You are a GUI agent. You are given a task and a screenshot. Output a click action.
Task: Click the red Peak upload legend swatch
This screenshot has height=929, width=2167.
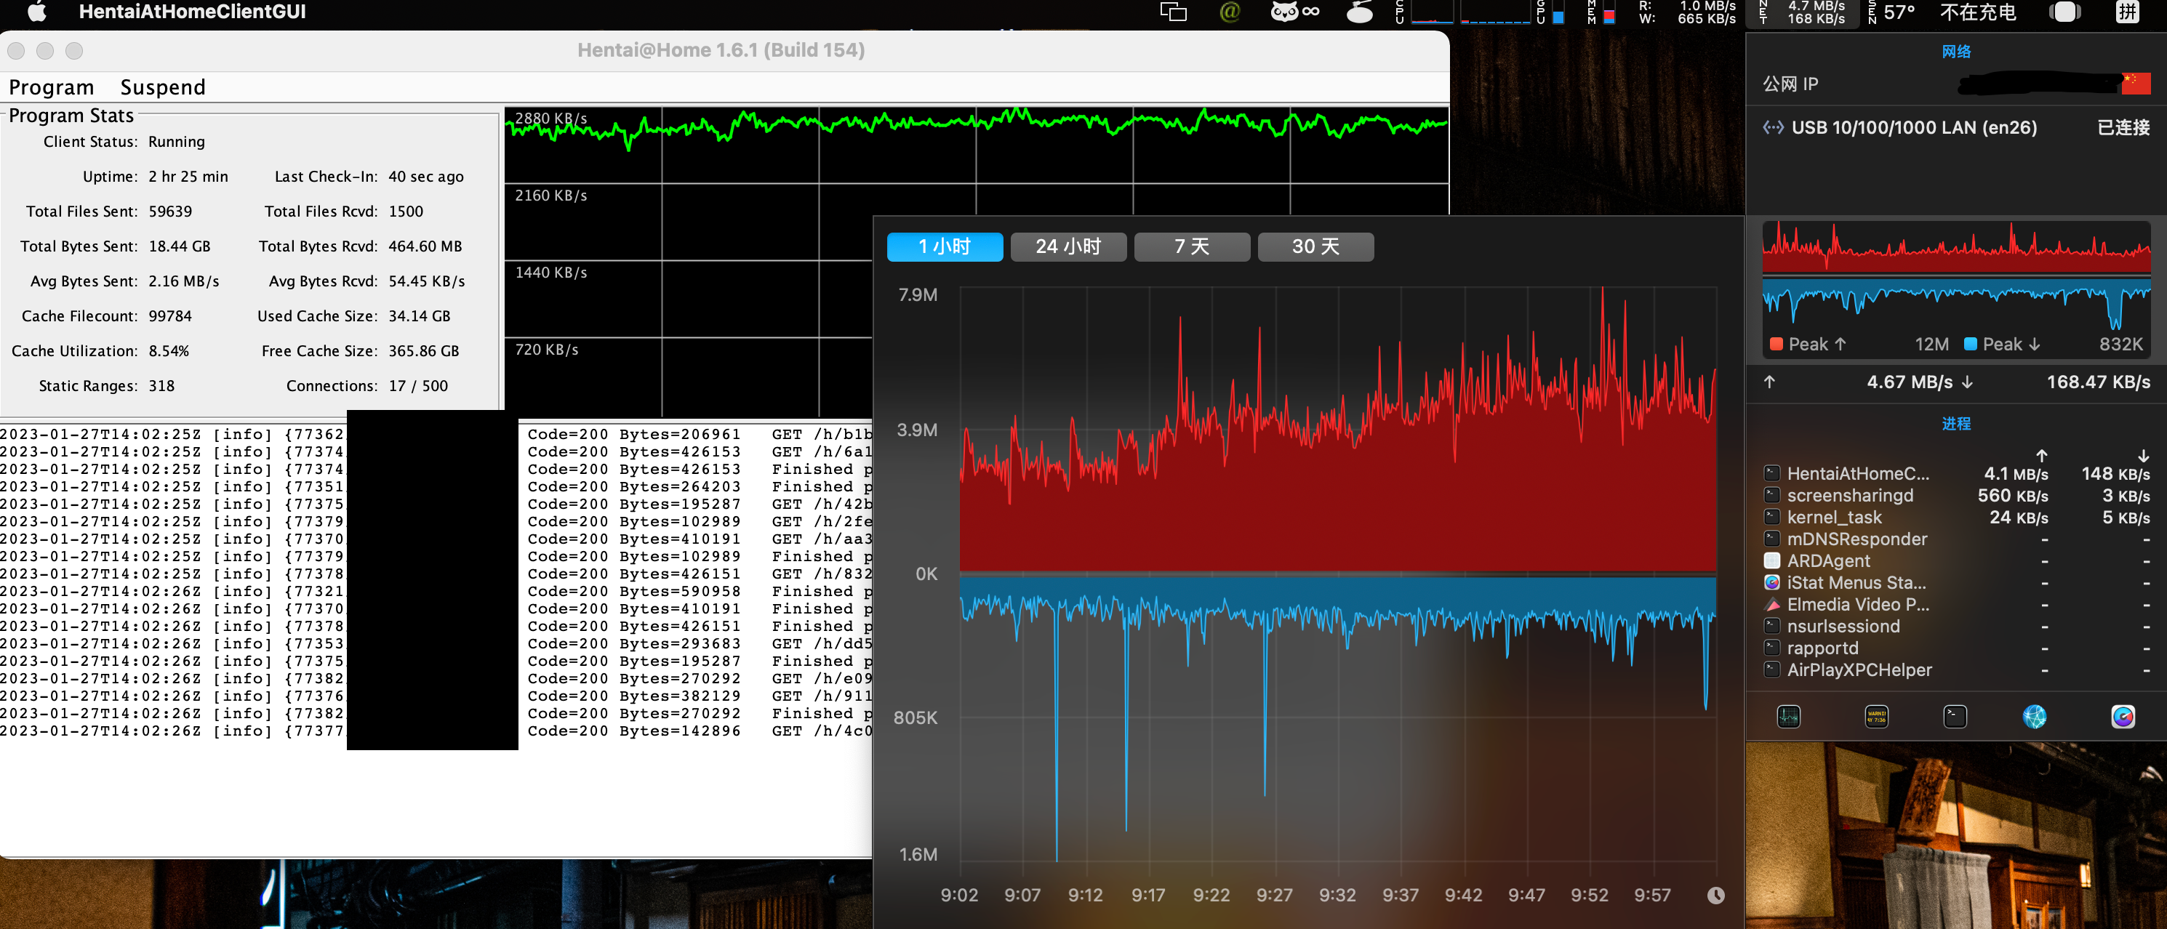1777,344
